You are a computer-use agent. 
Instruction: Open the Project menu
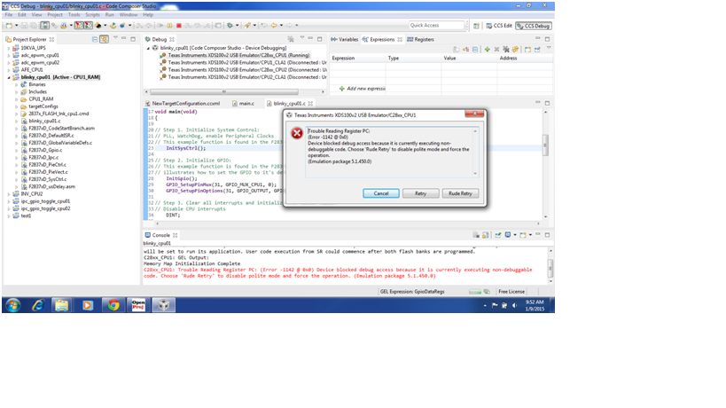(55, 15)
